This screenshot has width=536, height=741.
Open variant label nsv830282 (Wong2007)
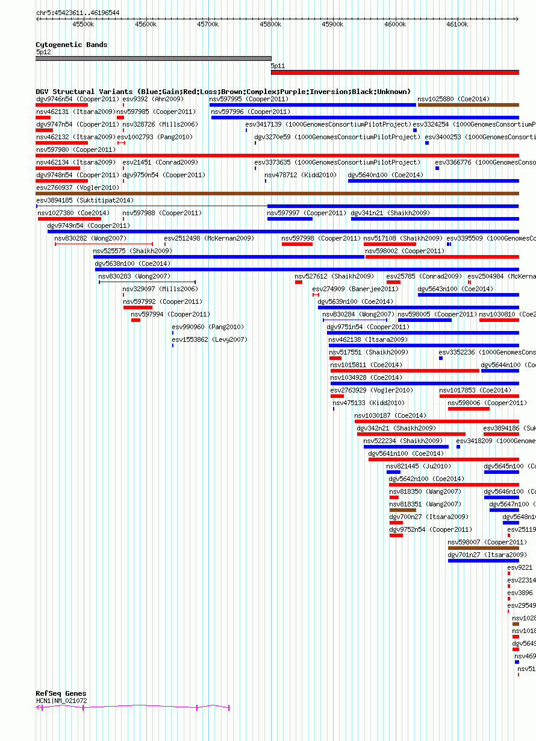[90, 238]
